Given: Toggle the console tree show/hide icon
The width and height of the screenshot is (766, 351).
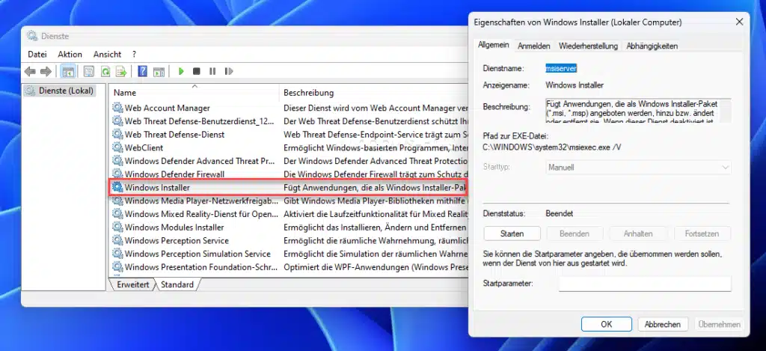Looking at the screenshot, I should pyautogui.click(x=67, y=72).
